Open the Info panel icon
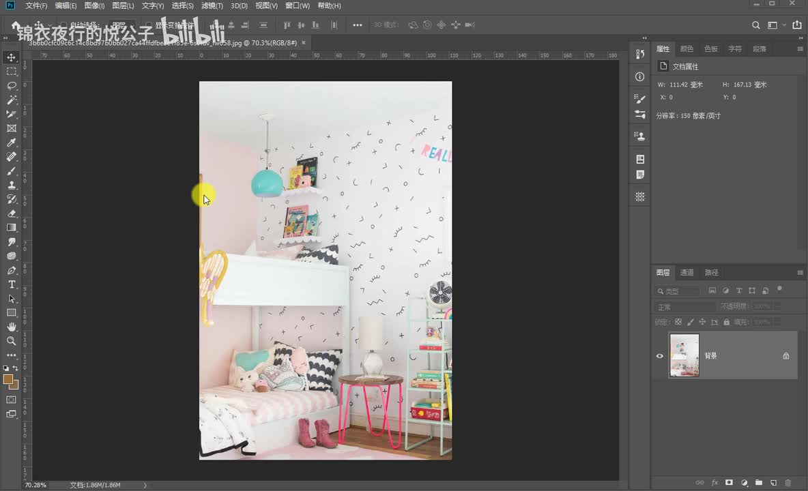 [640, 76]
